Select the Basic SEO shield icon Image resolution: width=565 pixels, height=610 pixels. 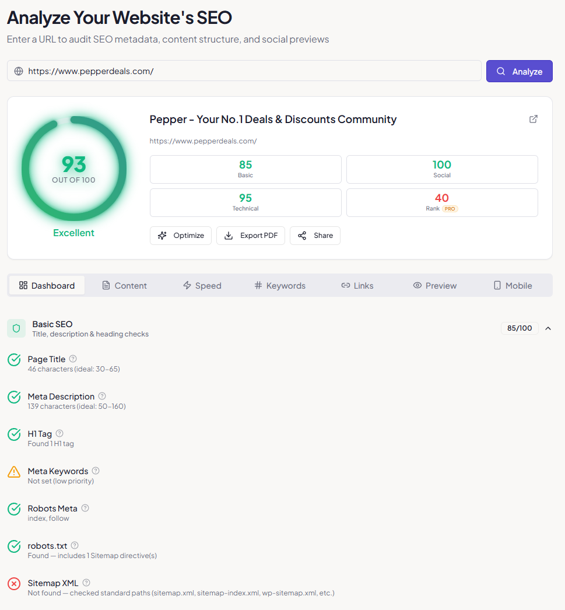[x=16, y=328]
